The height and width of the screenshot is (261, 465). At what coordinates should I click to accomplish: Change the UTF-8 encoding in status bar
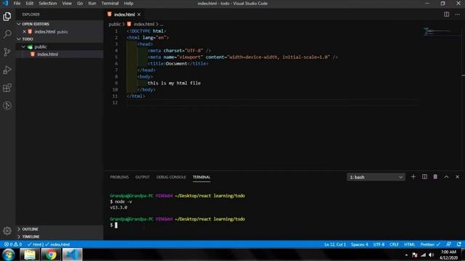tap(379, 244)
